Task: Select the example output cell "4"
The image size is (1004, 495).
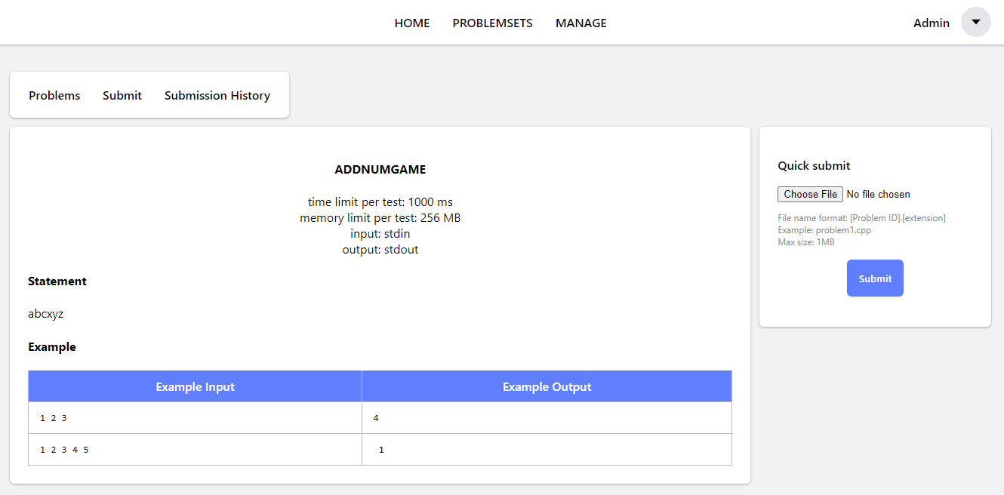Action: coord(547,418)
